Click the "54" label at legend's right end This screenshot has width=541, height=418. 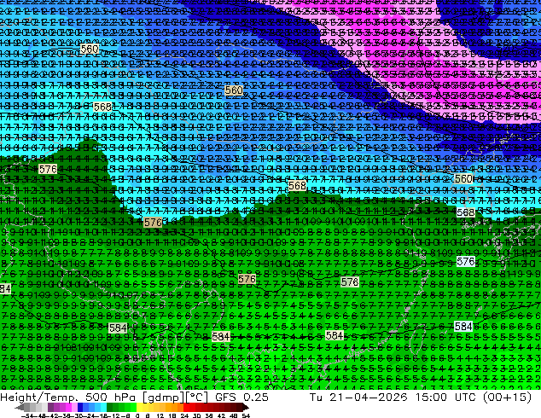tap(246, 415)
